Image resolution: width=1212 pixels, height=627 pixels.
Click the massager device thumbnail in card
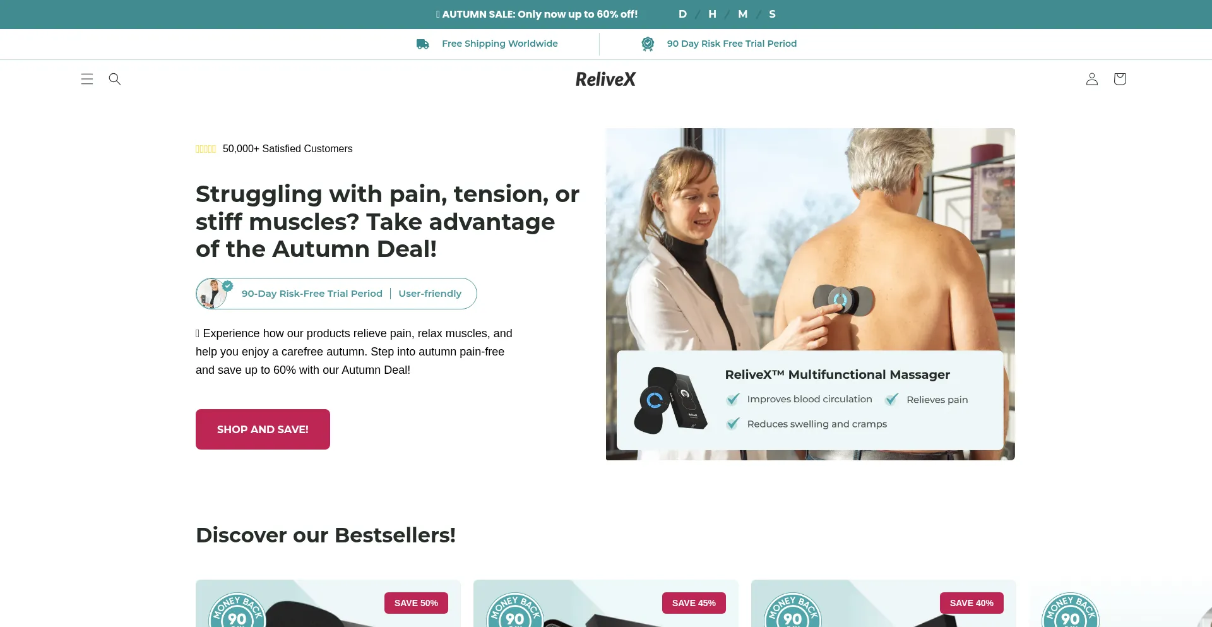(x=670, y=400)
